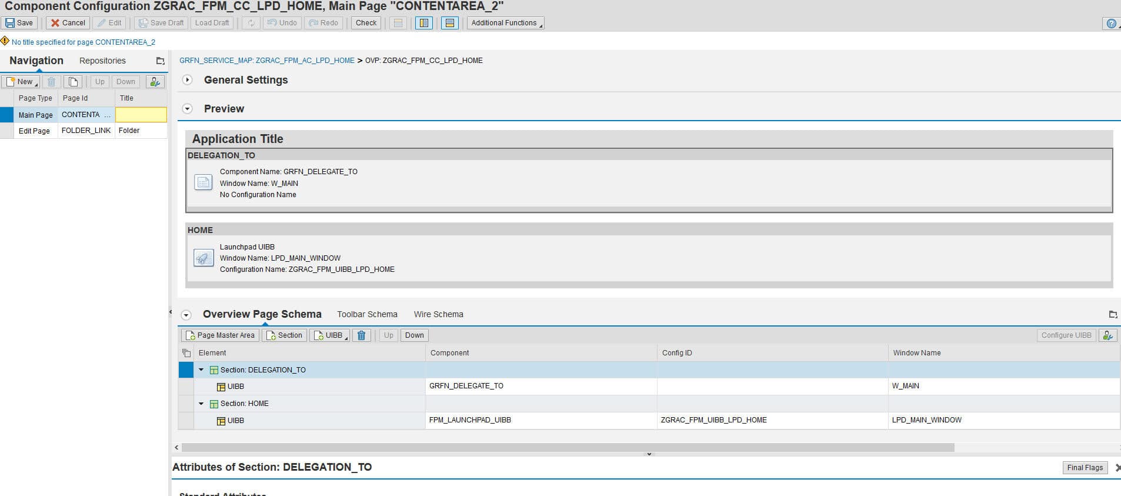
Task: Collapse the Preview section
Action: [187, 109]
